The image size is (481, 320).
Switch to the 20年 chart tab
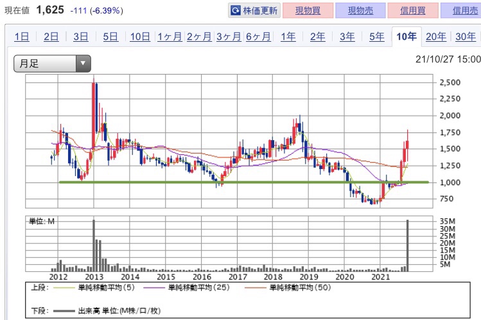(436, 37)
